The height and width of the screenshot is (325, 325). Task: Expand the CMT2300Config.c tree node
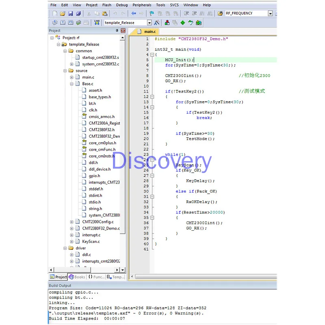click(71, 222)
